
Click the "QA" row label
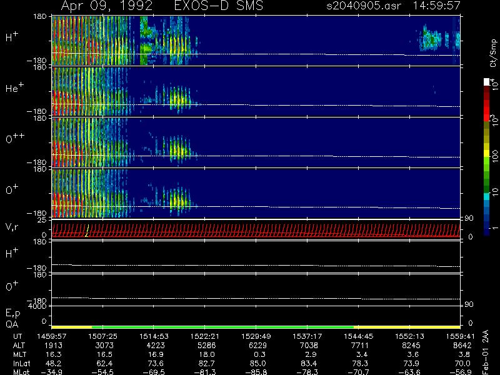coord(12,324)
